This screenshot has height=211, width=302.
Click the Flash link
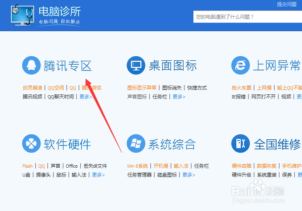coord(27,166)
